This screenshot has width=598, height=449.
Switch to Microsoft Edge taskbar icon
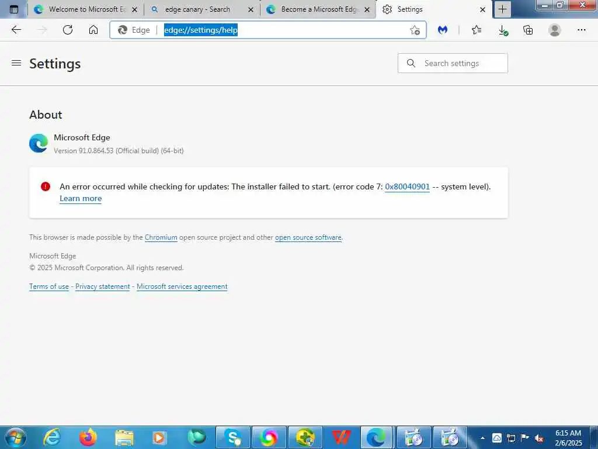[x=377, y=437]
